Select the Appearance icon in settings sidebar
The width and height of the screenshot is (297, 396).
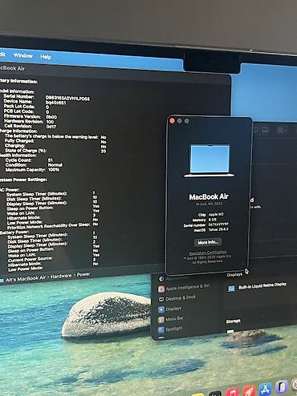tap(161, 279)
